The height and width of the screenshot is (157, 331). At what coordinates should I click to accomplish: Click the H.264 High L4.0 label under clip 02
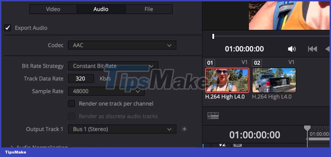coord(272,97)
